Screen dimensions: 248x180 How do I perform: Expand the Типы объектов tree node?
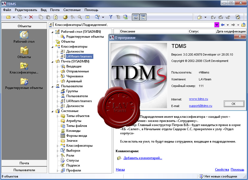(58, 116)
